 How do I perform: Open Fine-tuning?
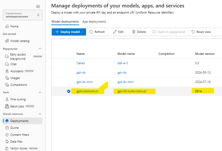click(16, 99)
